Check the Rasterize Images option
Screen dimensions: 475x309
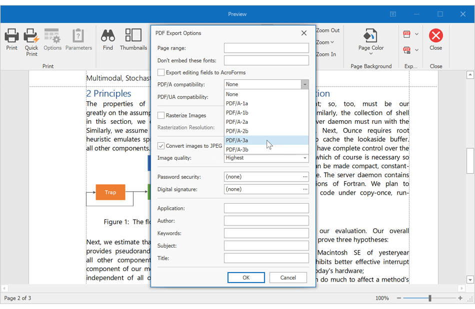click(x=160, y=115)
